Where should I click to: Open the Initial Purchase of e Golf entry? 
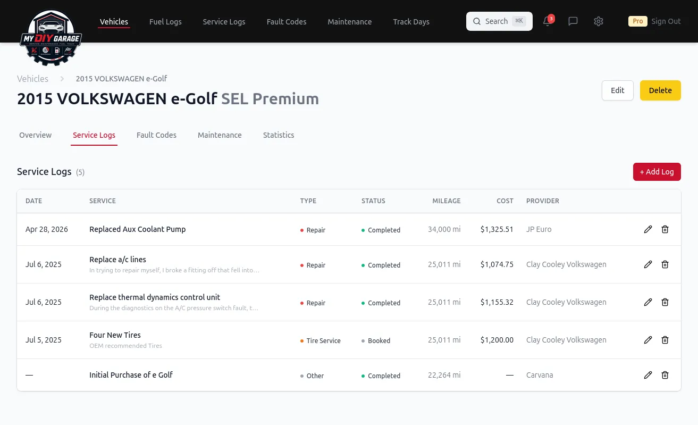pyautogui.click(x=131, y=375)
